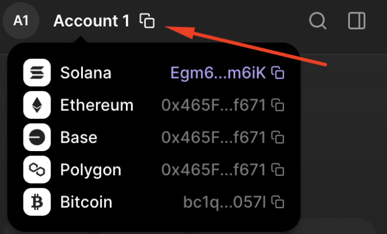Copy the Base address icon
The width and height of the screenshot is (387, 234).
pyautogui.click(x=278, y=137)
